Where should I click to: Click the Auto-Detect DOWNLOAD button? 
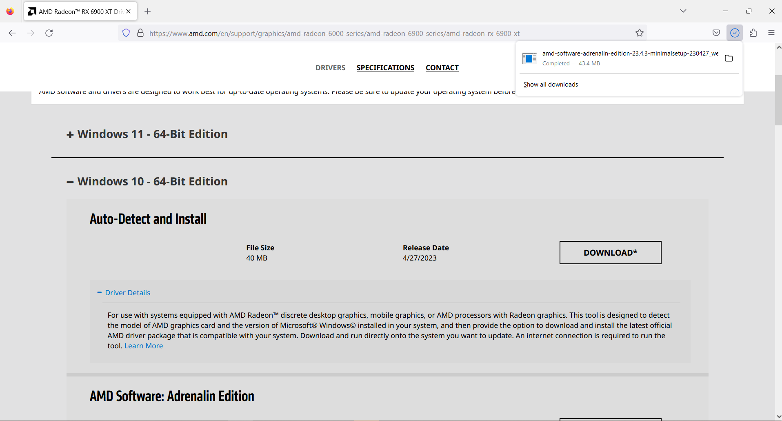coord(610,252)
